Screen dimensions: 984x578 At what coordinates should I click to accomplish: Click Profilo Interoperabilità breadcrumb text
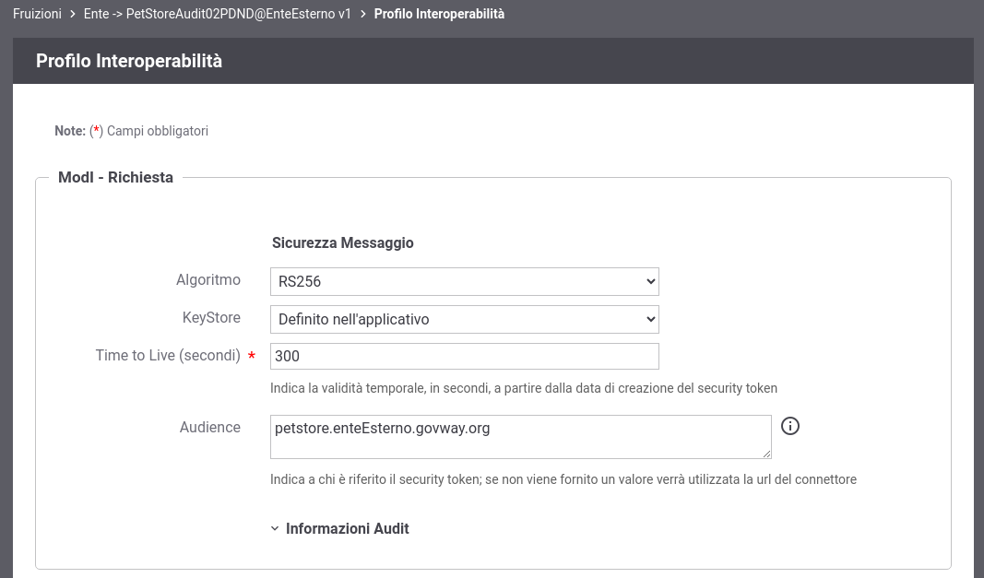pos(439,14)
